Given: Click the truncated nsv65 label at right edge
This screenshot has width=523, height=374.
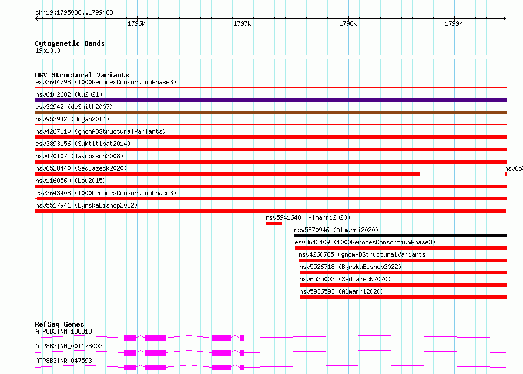Looking at the screenshot, I should pyautogui.click(x=514, y=168).
